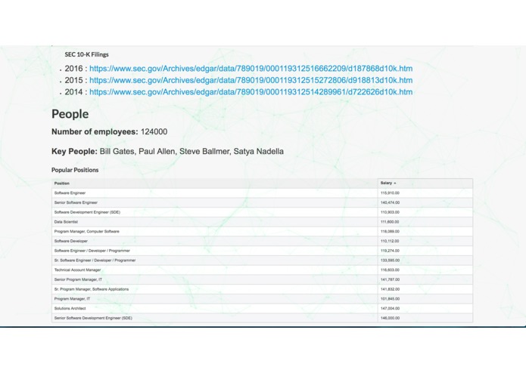Click the 'Popular Positions' heading

pyautogui.click(x=75, y=170)
